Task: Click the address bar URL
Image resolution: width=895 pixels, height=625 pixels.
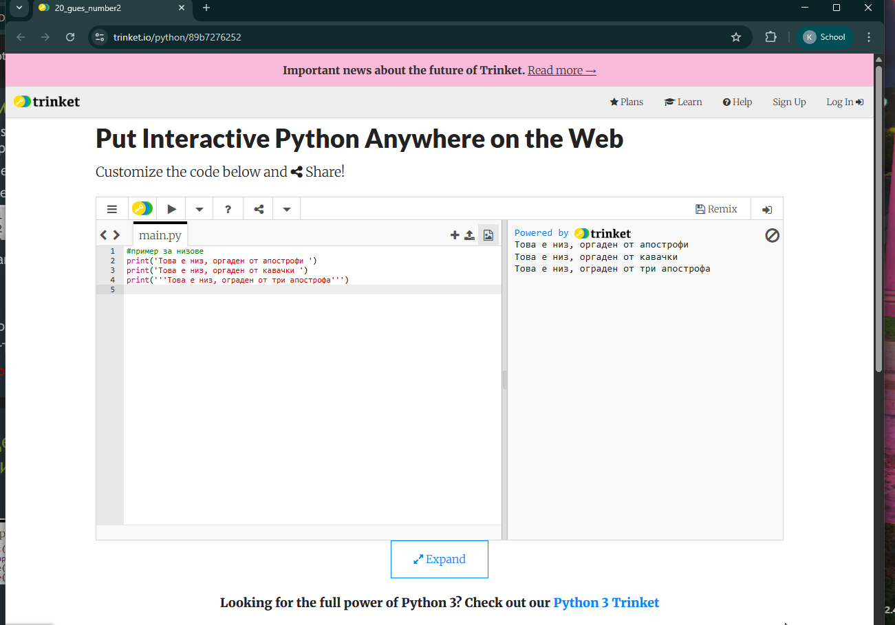Action: click(x=177, y=37)
